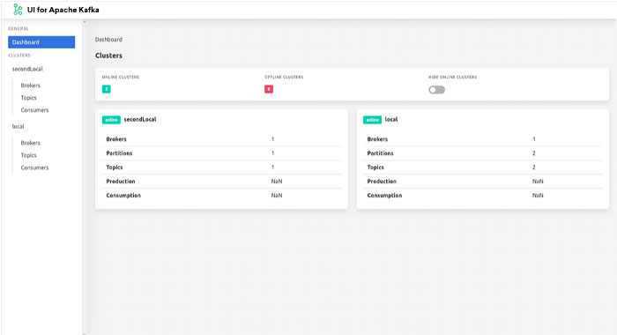Click Consumption NaN value in secondLocal card

277,196
